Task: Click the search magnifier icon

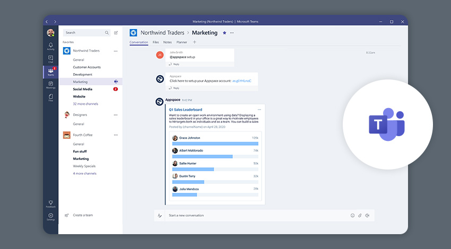Action: (107, 33)
